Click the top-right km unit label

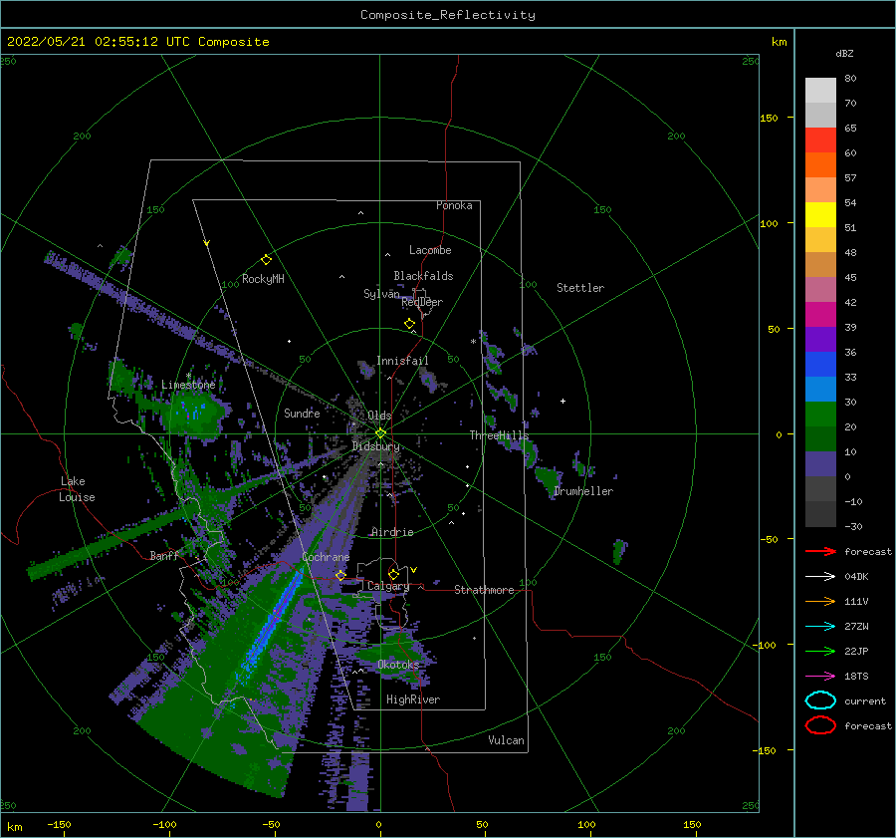780,42
